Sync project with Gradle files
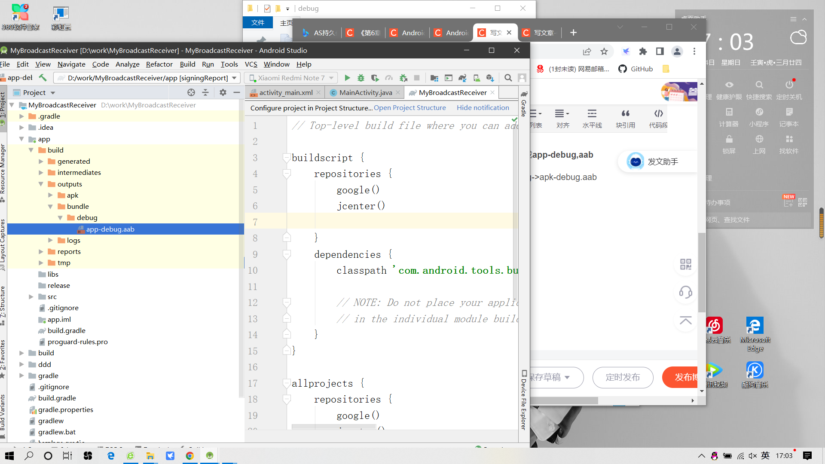The width and height of the screenshot is (825, 464). click(462, 78)
